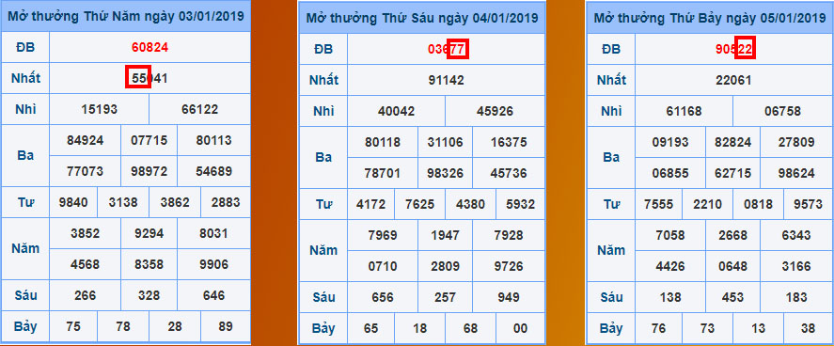The width and height of the screenshot is (834, 346).
Task: Click third prize number 78701
Action: (383, 173)
